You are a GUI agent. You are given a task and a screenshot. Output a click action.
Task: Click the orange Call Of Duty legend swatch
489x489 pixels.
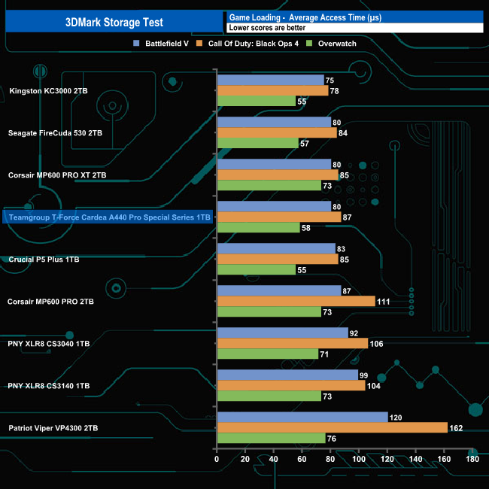[x=199, y=44]
